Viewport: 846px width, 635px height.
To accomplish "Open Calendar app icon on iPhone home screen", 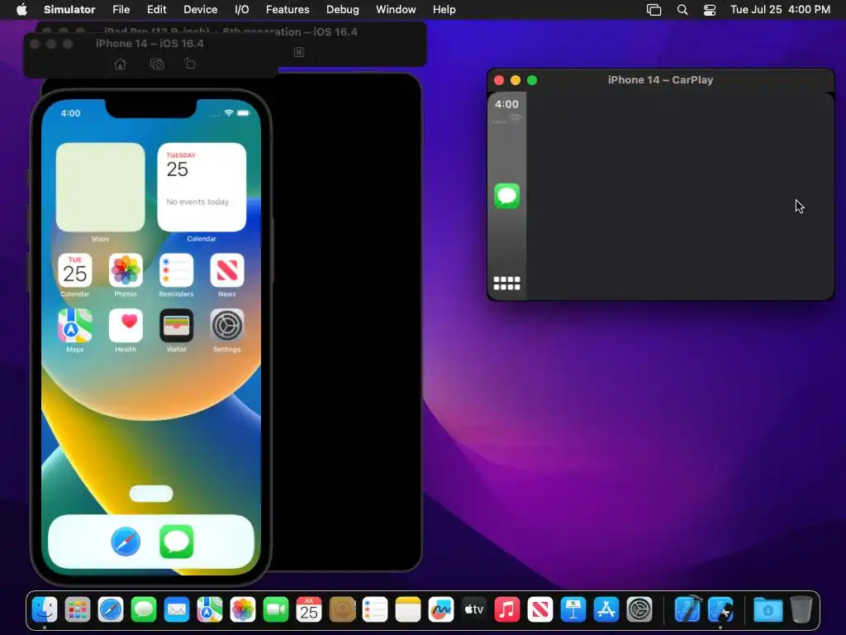I will tap(75, 270).
